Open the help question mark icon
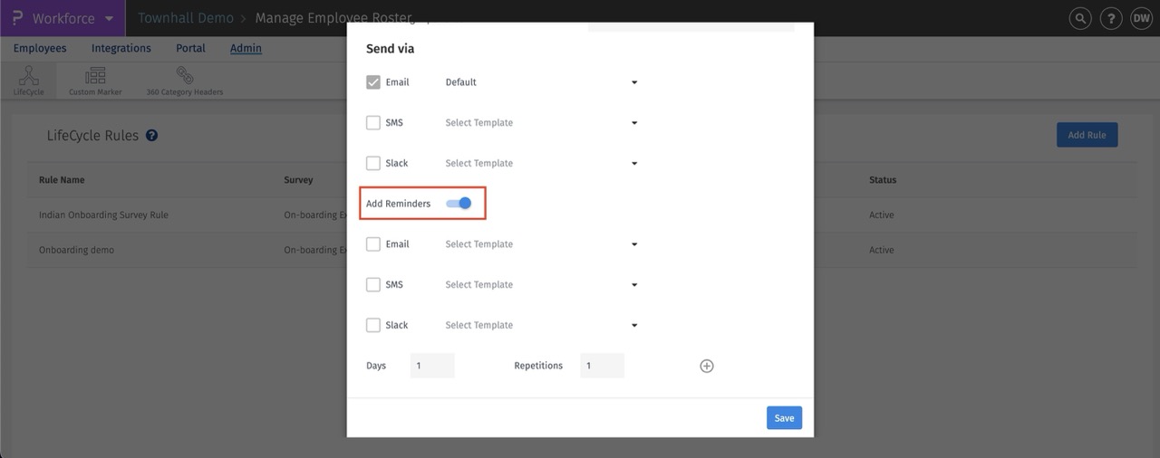The height and width of the screenshot is (458, 1160). point(1110,18)
